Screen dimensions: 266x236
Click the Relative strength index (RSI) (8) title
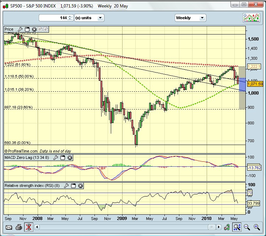click(x=32, y=186)
